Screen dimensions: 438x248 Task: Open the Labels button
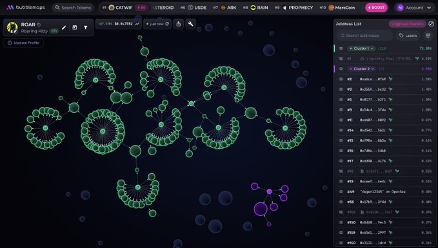pos(408,35)
